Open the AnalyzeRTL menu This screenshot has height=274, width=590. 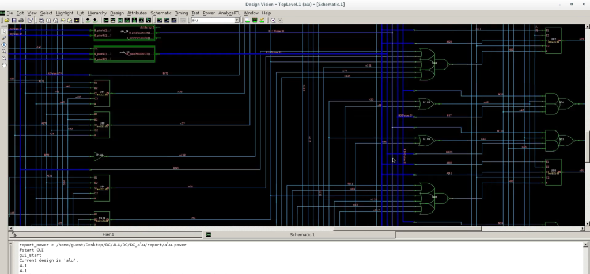click(229, 13)
